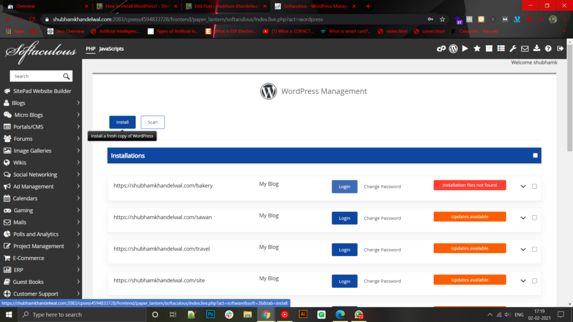573x322 pixels.
Task: Reload the page in Chrome
Action: point(32,20)
